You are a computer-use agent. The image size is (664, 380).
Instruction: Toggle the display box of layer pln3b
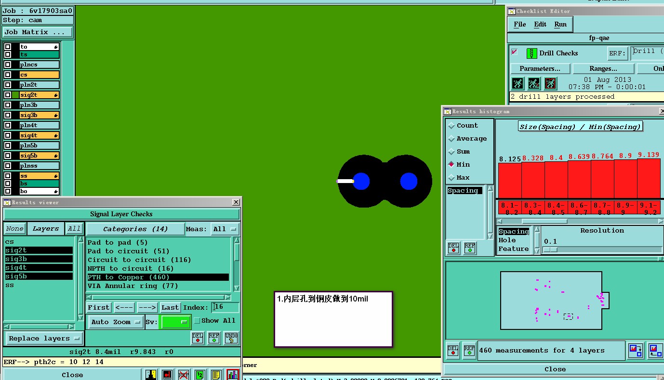[8, 105]
